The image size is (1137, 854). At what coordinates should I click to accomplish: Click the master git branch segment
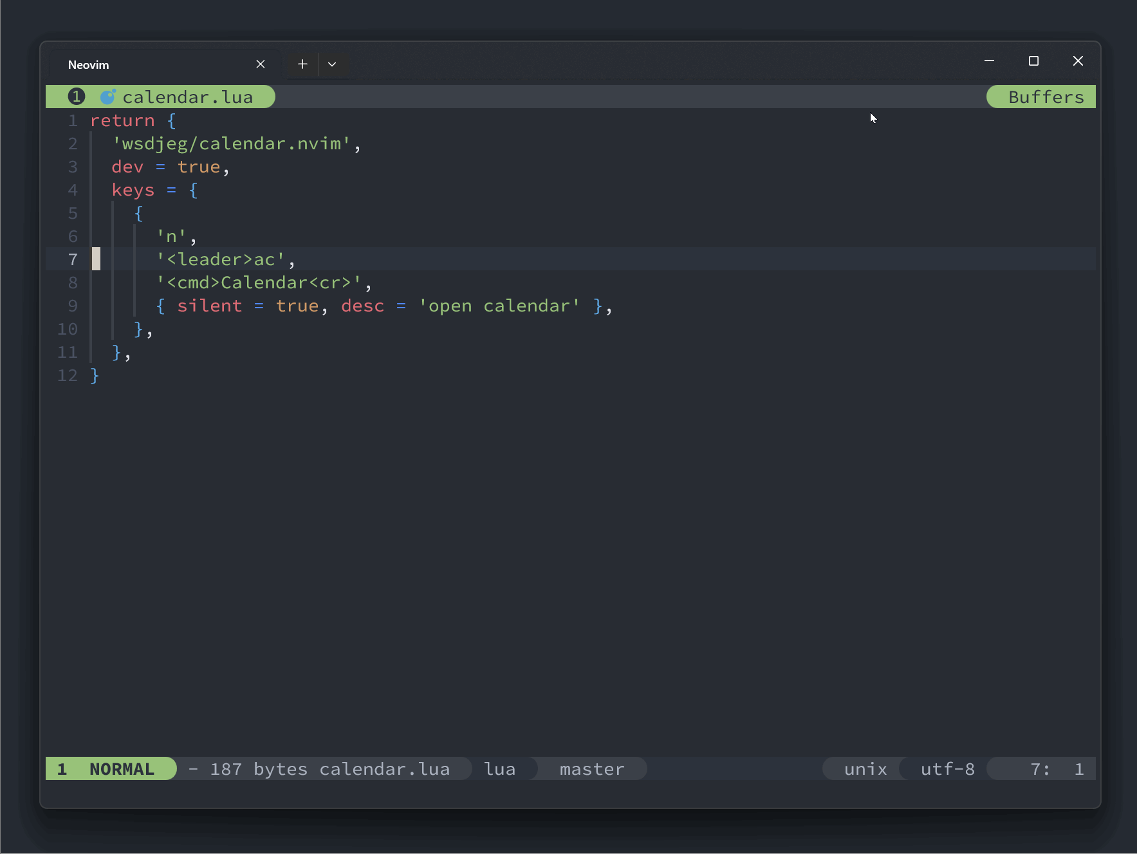tap(591, 769)
